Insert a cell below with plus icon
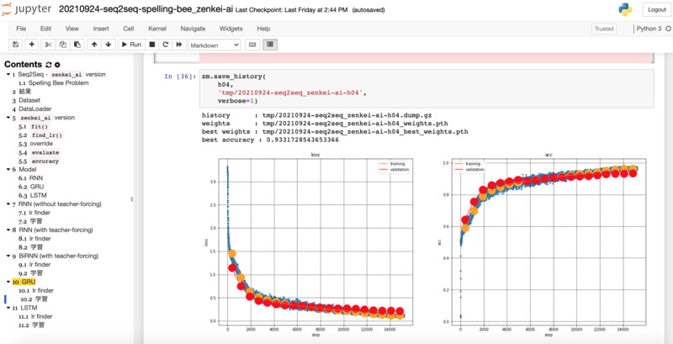 32,44
